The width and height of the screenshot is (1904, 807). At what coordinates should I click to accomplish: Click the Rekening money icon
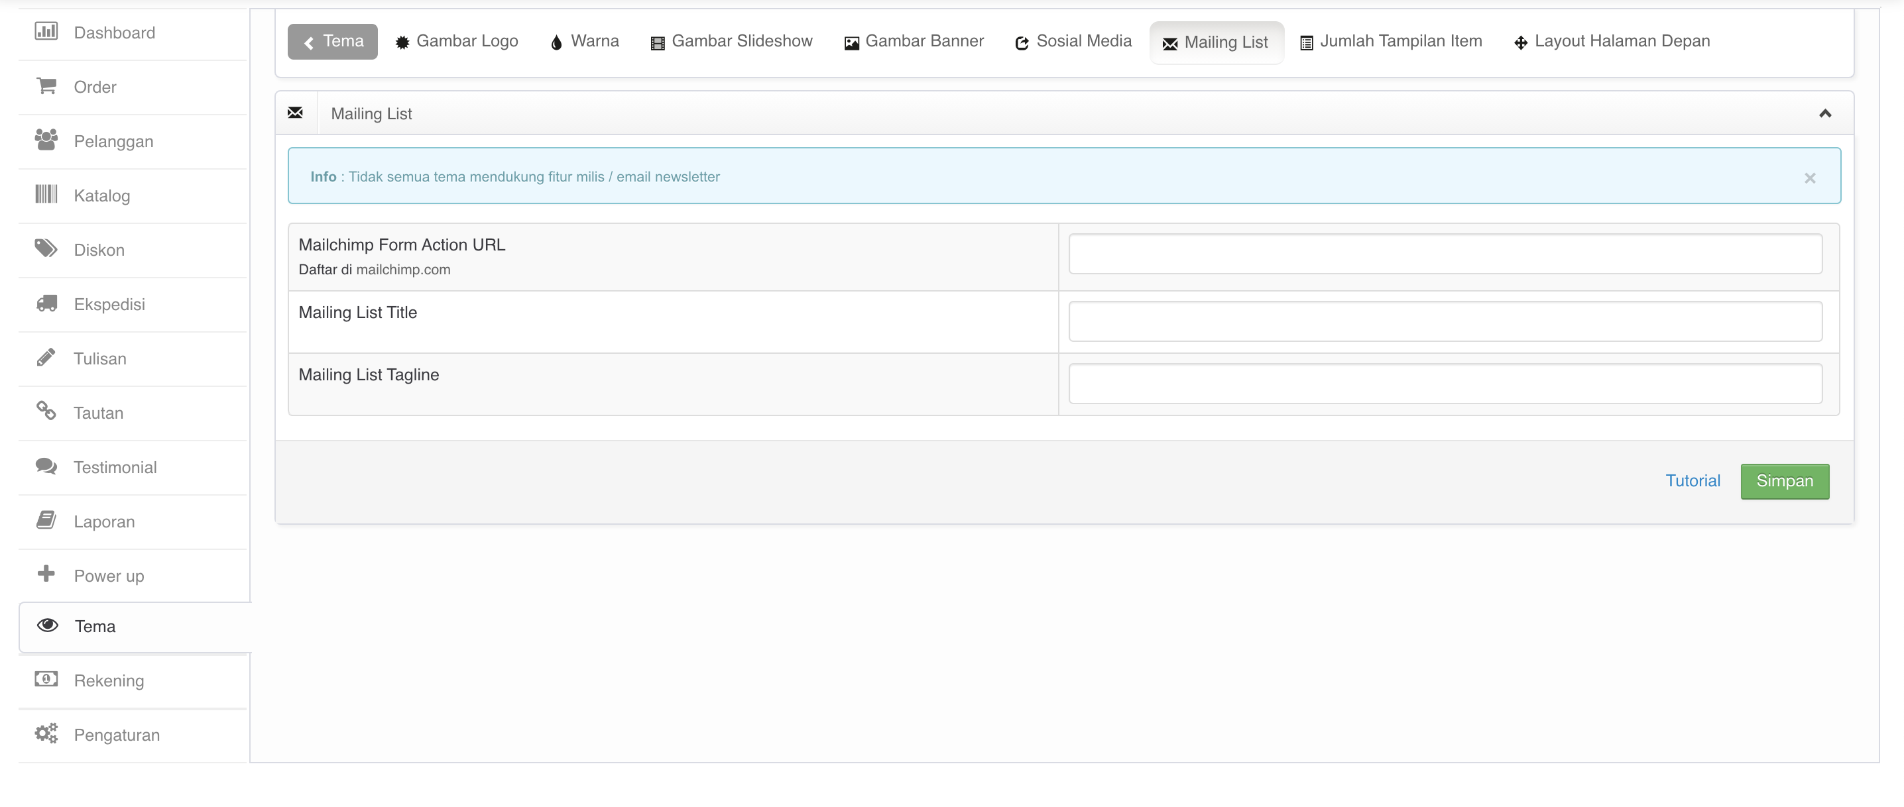point(46,679)
